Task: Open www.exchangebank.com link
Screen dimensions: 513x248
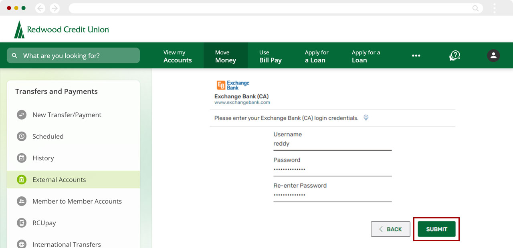Action: [242, 102]
